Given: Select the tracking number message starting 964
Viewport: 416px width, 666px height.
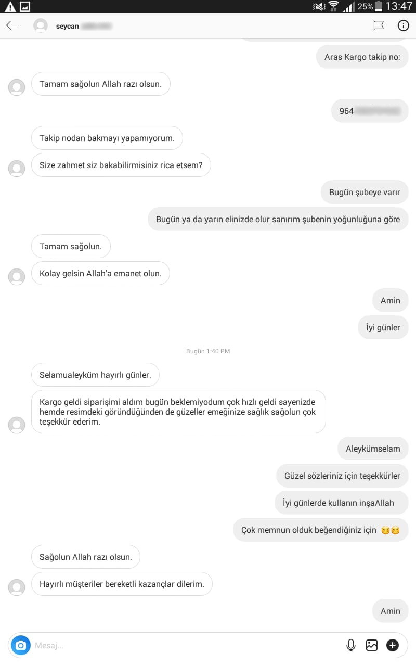Looking at the screenshot, I should pyautogui.click(x=370, y=111).
